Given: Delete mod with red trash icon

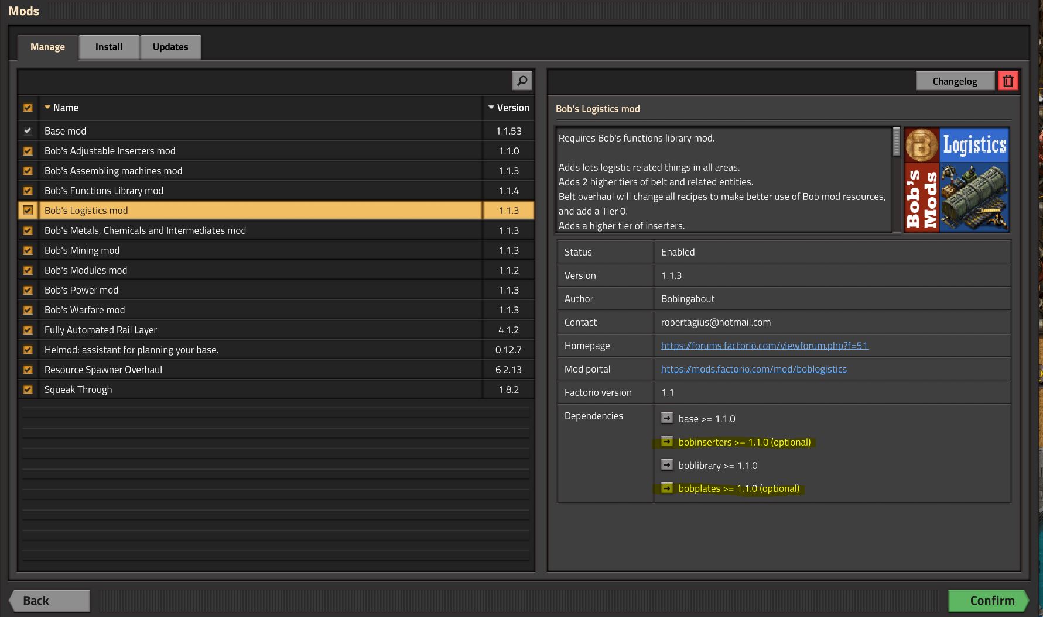Looking at the screenshot, I should click(1008, 81).
